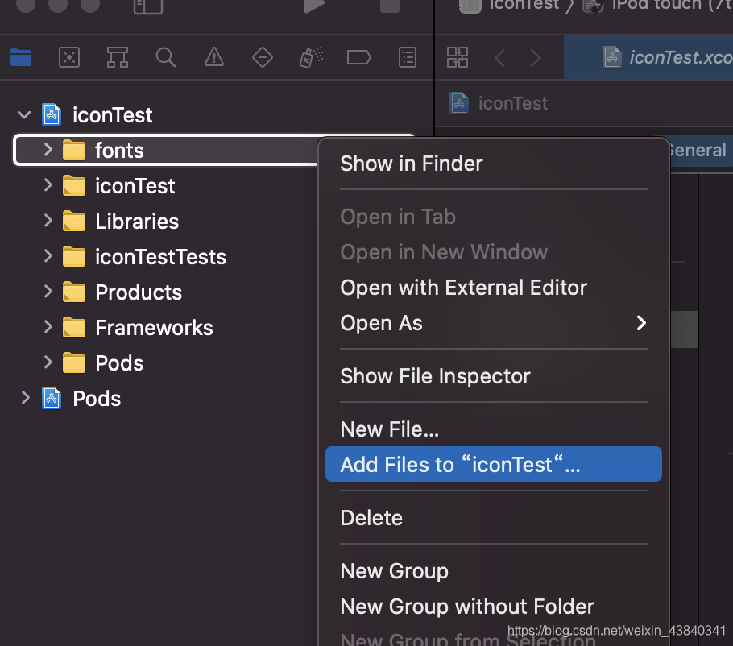Expand the fonts folder

tap(48, 150)
